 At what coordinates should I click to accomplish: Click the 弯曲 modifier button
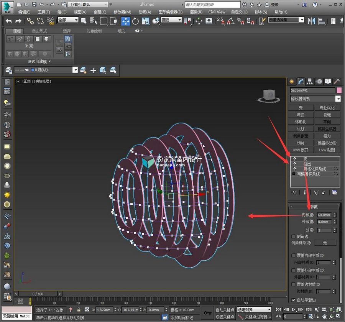(x=301, y=115)
